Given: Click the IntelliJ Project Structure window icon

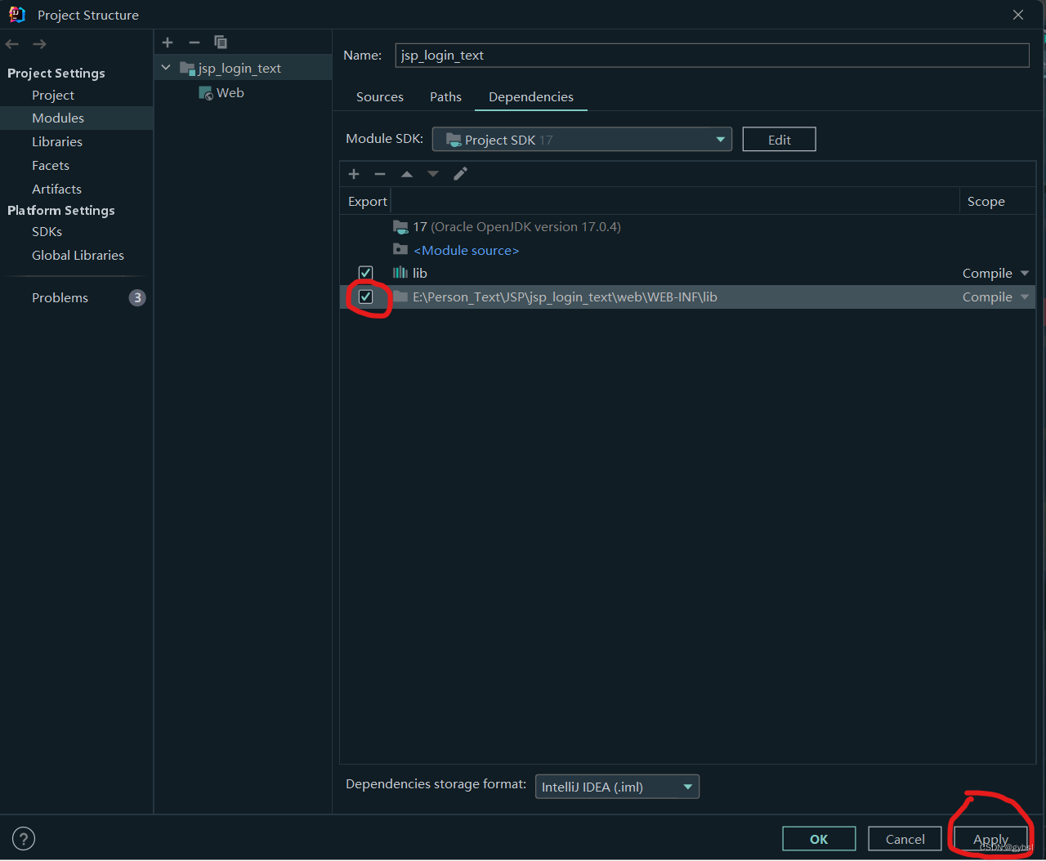Looking at the screenshot, I should click(16, 14).
